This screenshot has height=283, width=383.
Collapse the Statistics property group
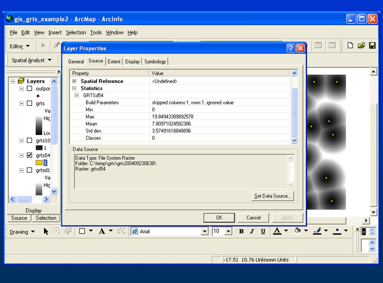pos(74,88)
